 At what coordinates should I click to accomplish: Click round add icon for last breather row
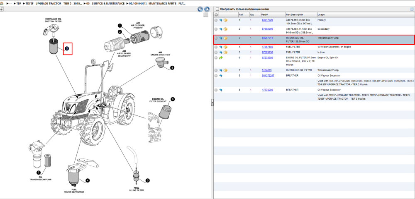click(216, 90)
